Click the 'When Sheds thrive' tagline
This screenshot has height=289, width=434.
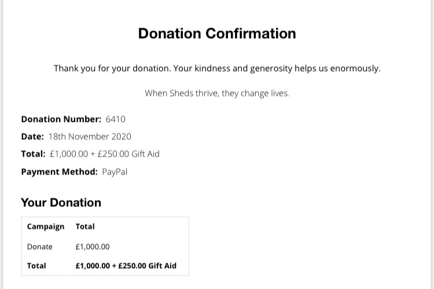pyautogui.click(x=217, y=93)
